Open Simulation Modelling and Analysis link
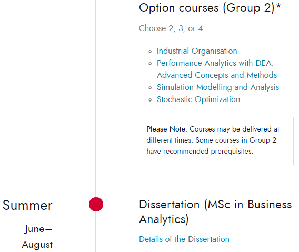The image size is (299, 252). [218, 87]
